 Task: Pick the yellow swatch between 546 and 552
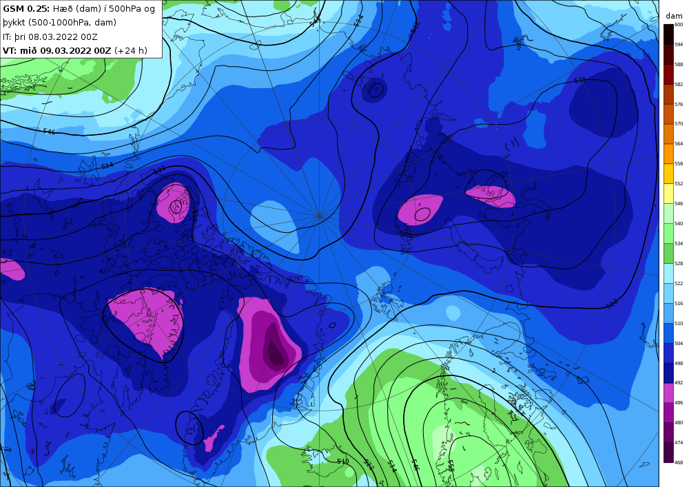click(x=668, y=194)
